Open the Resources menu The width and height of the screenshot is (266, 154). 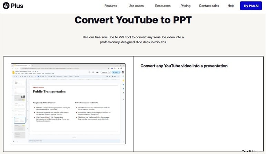163,6
